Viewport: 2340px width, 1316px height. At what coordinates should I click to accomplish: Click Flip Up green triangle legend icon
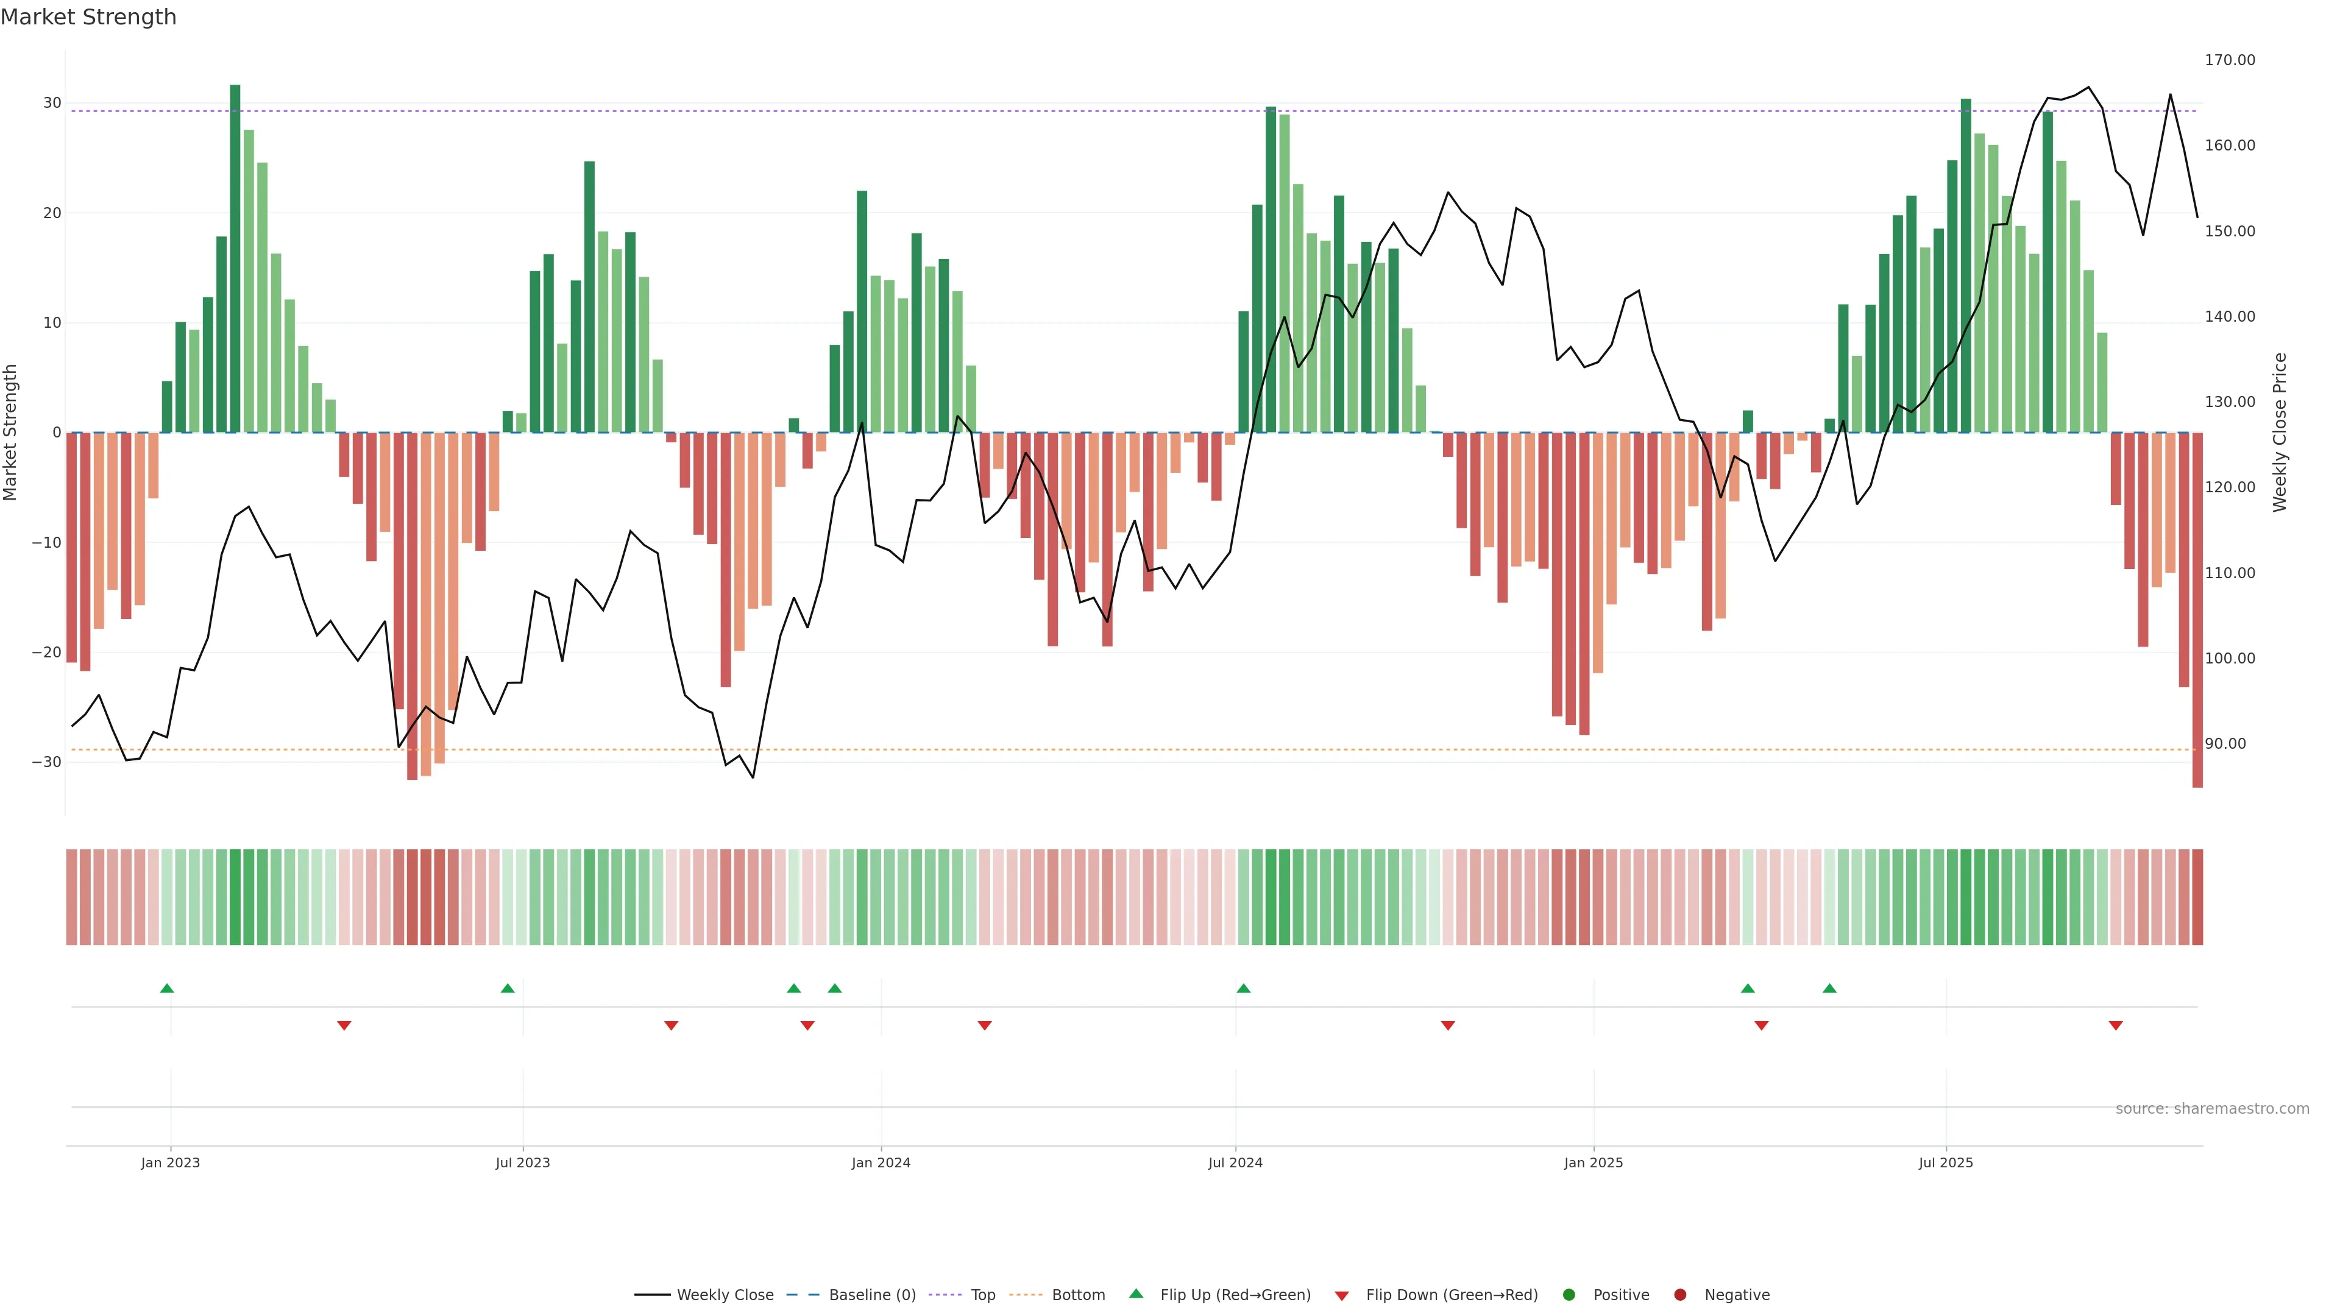(1135, 1293)
